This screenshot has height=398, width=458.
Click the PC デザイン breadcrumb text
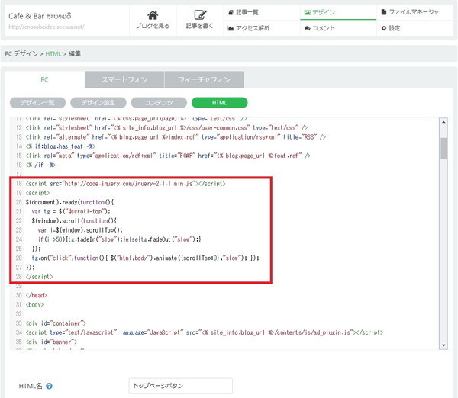[x=21, y=53]
